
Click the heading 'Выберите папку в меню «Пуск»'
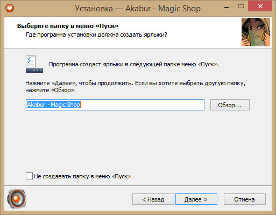[x=68, y=26]
